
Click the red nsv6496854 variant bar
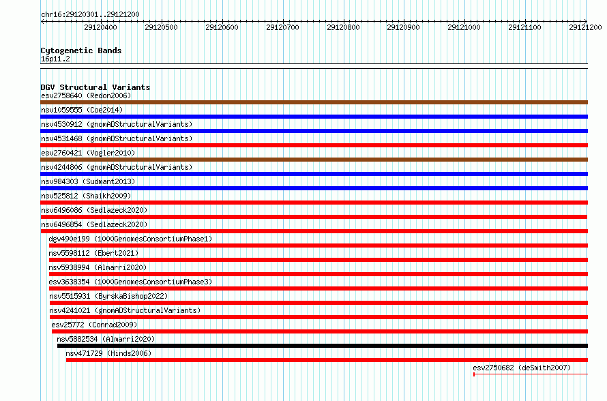(x=314, y=231)
